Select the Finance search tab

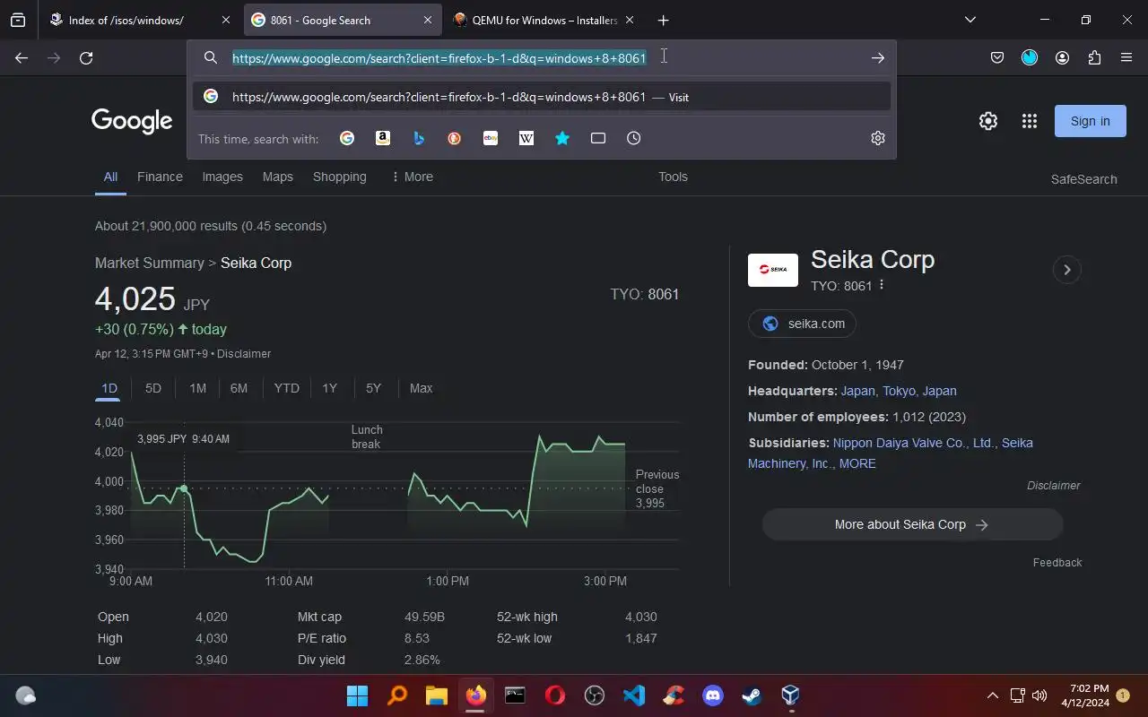click(x=160, y=177)
